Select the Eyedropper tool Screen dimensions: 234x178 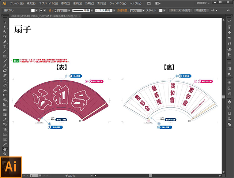(5, 119)
